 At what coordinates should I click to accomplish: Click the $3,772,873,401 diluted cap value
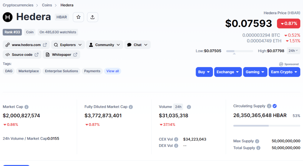point(103,115)
